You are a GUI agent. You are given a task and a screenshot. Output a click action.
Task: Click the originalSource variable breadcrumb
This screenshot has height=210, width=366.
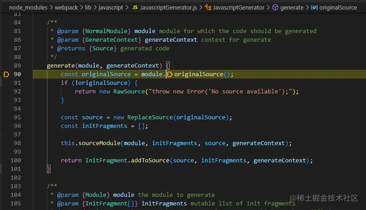pyautogui.click(x=338, y=7)
